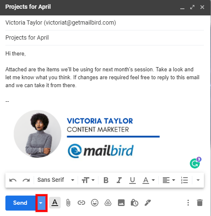Open the Grammarly suggestions badge
Viewport: 211px width, 216px height.
196,163
